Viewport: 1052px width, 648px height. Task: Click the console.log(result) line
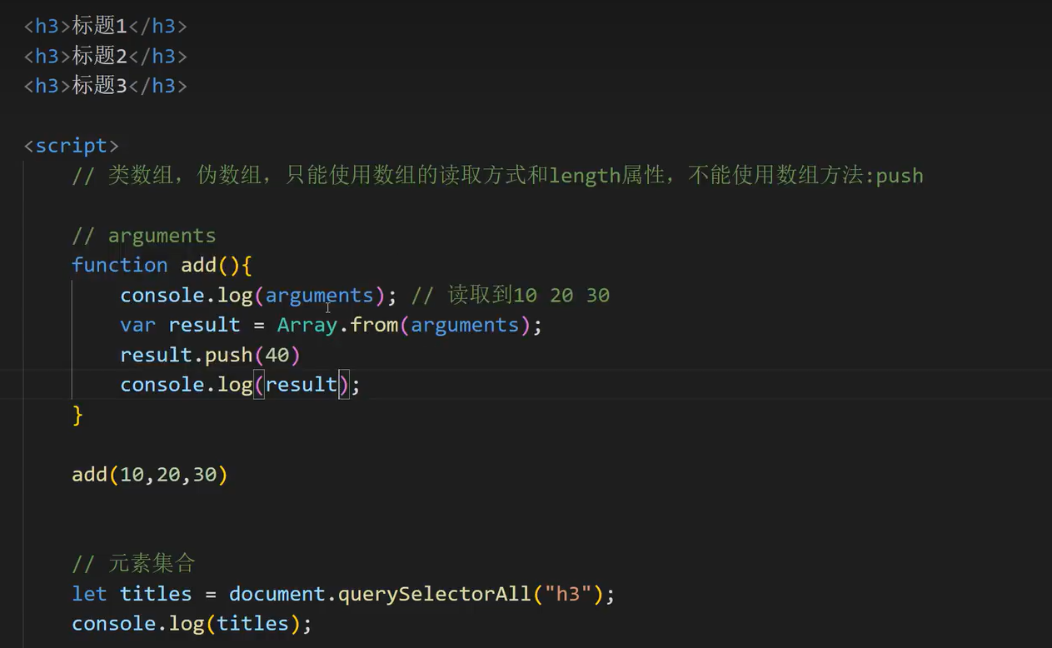coord(241,385)
